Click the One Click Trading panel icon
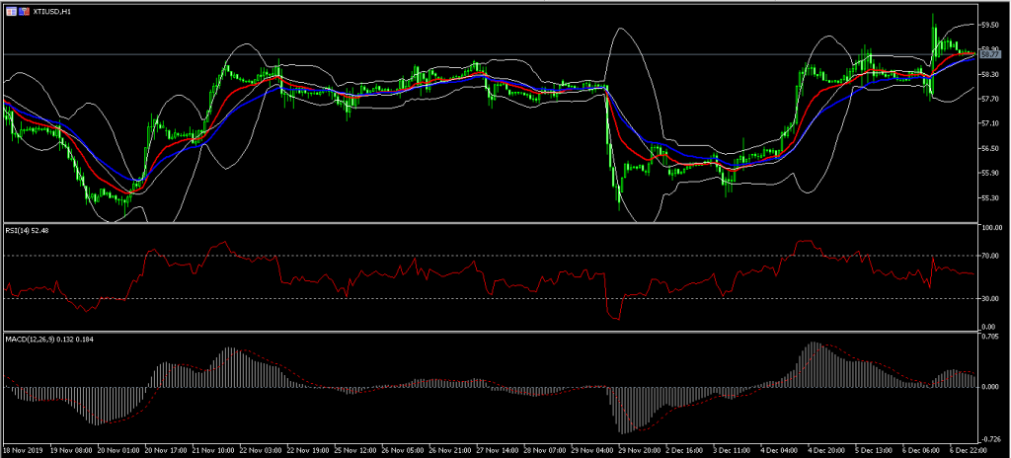The image size is (1011, 458). [x=10, y=10]
